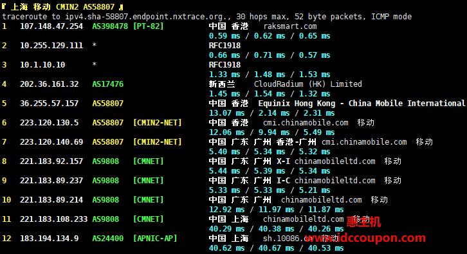The image size is (467, 254).
Task: Select the [PT-82] tag
Action: pyautogui.click(x=149, y=26)
